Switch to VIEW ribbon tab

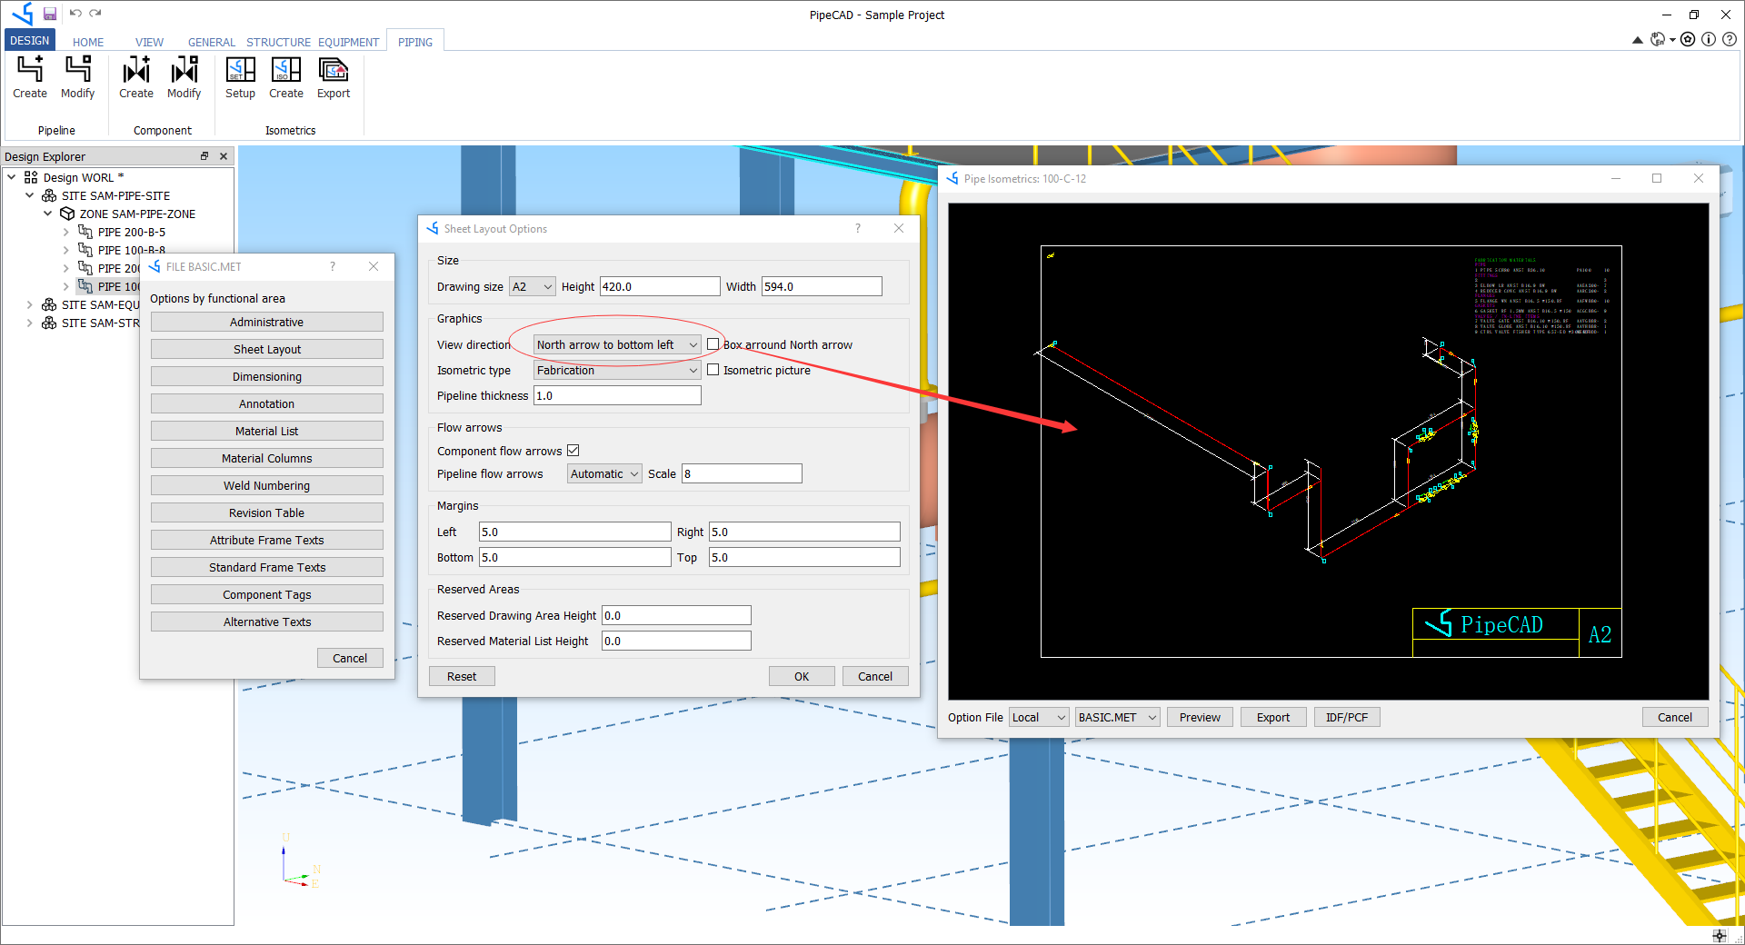pyautogui.click(x=149, y=42)
